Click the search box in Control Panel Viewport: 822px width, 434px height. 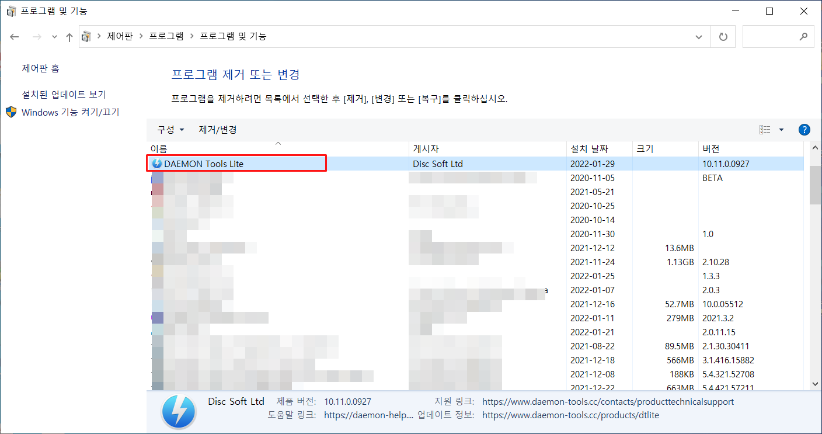click(x=779, y=36)
